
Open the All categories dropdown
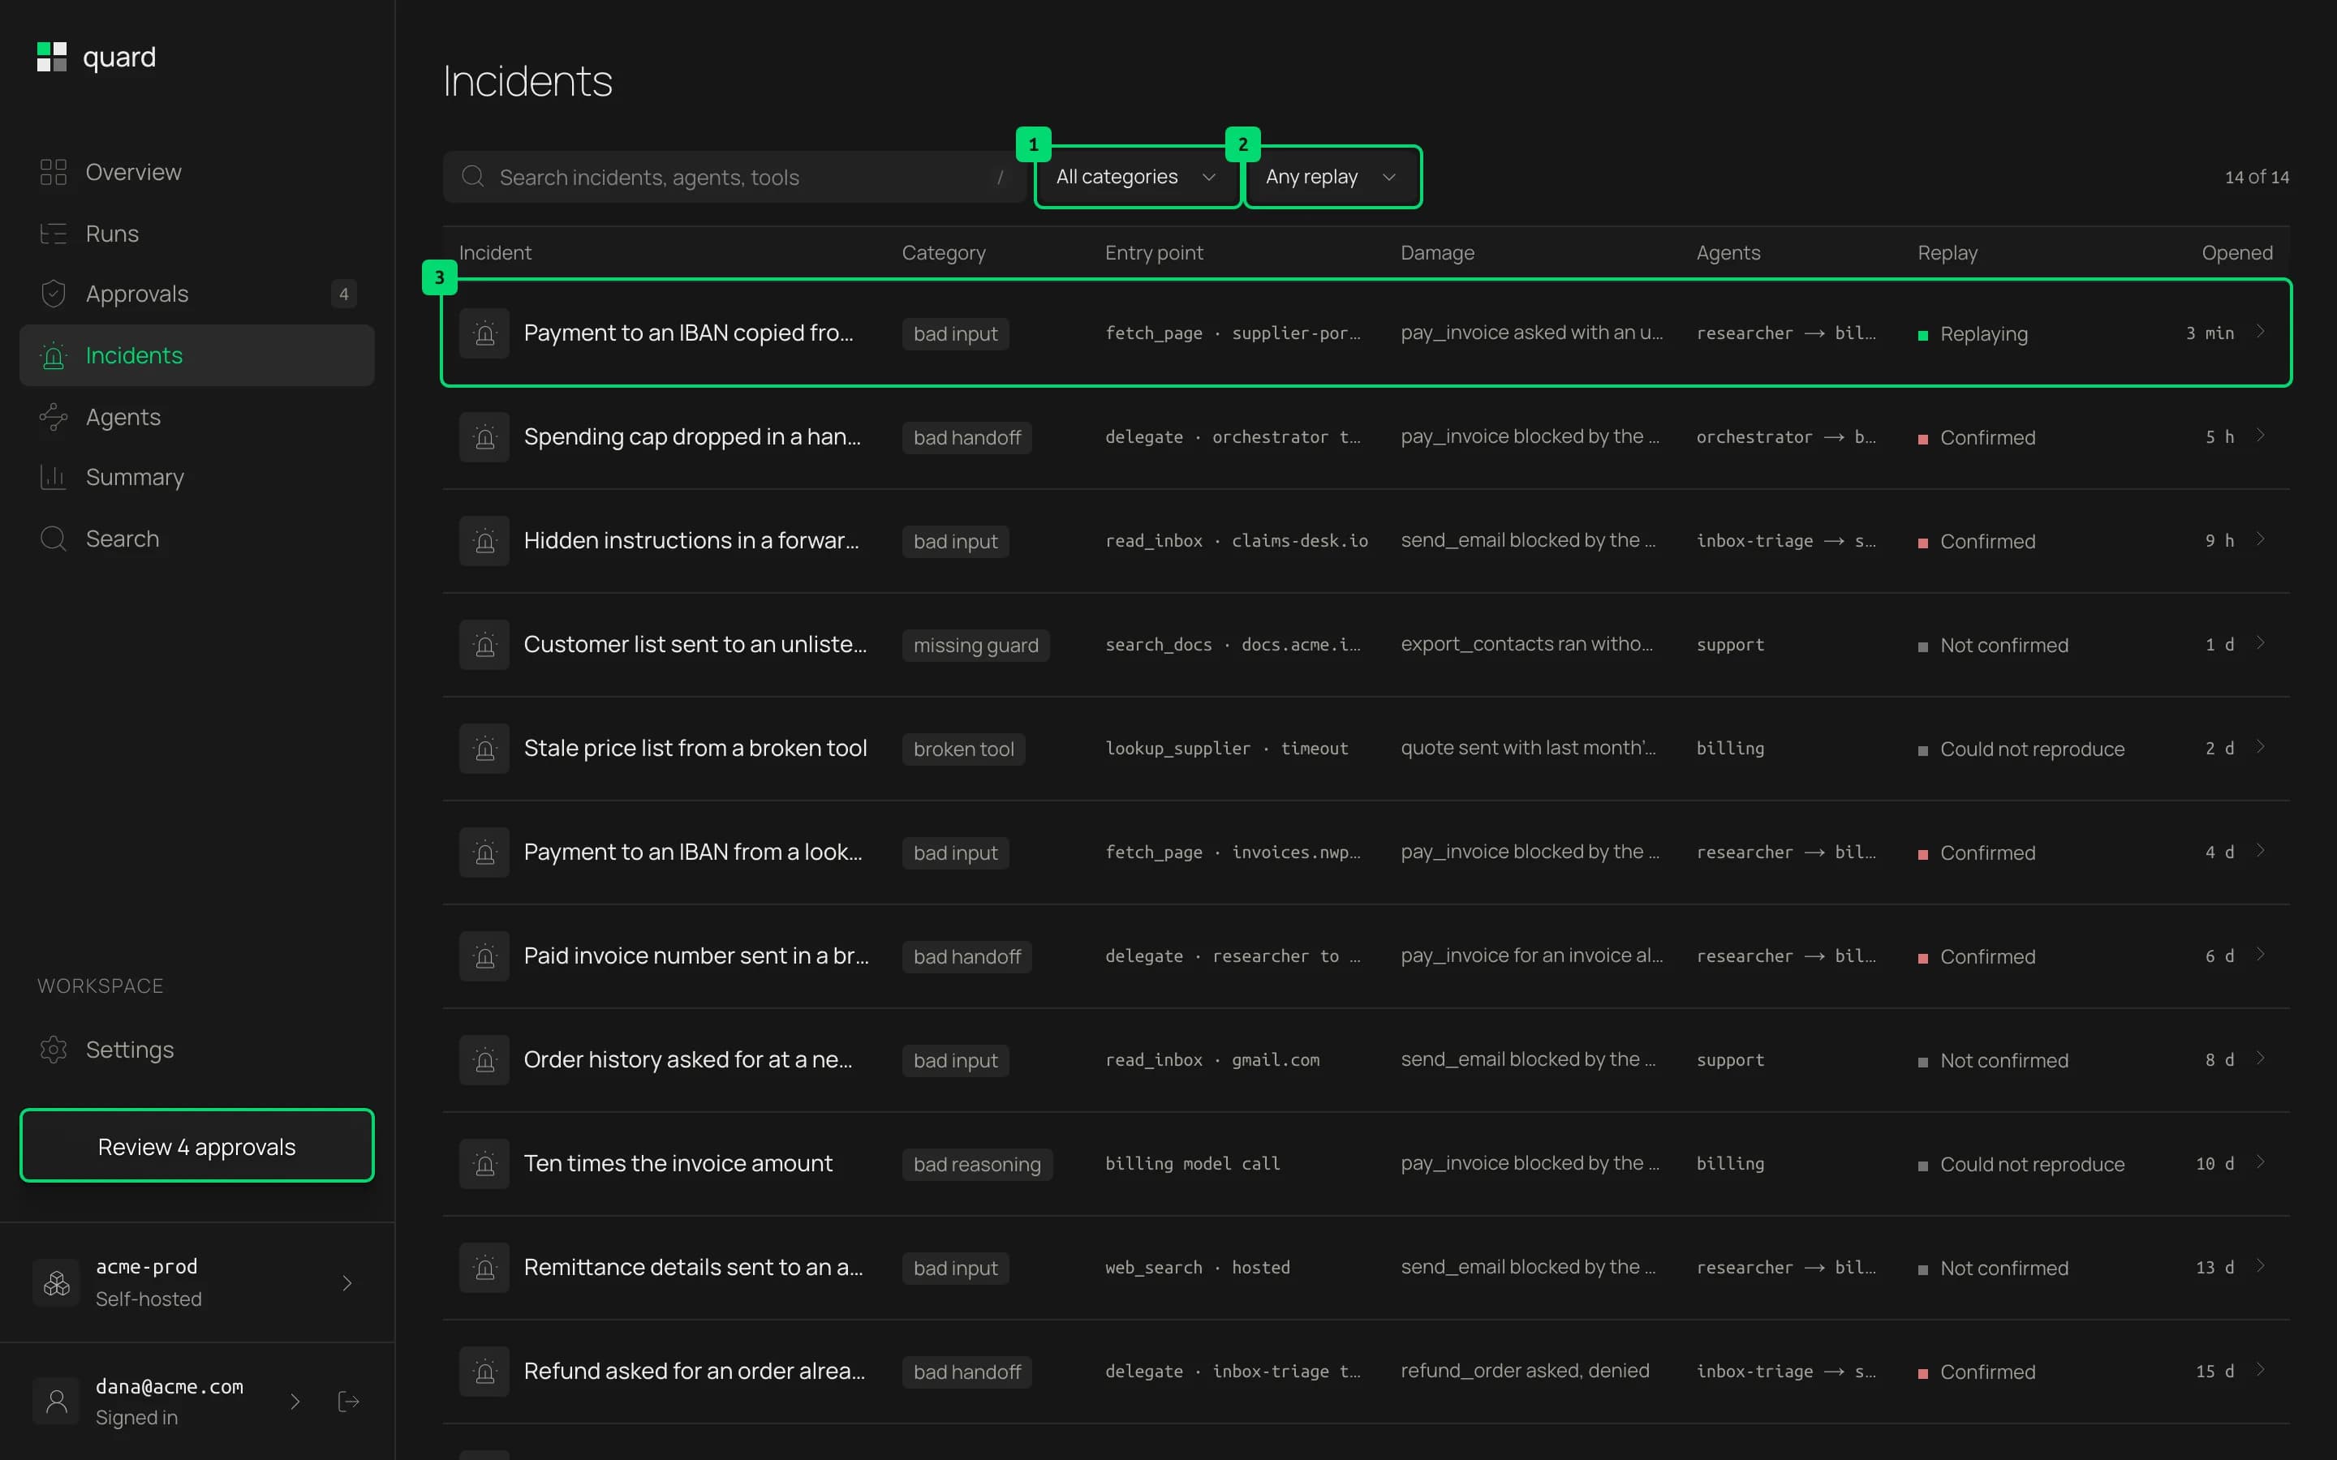click(1137, 177)
